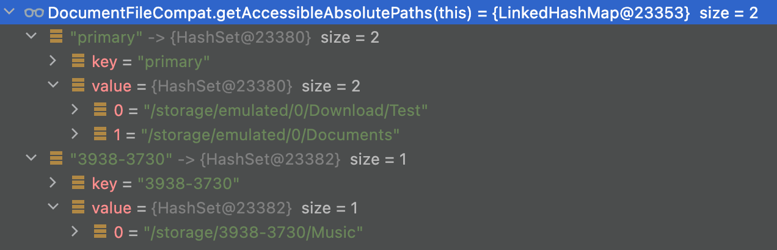Expand the "/storage/emulated/0/Documents" element
The width and height of the screenshot is (777, 250).
point(75,134)
